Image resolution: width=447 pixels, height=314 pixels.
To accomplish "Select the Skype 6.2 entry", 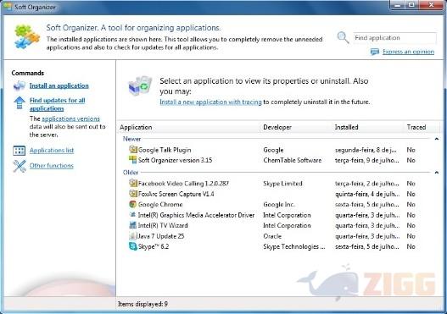I will pos(279,246).
